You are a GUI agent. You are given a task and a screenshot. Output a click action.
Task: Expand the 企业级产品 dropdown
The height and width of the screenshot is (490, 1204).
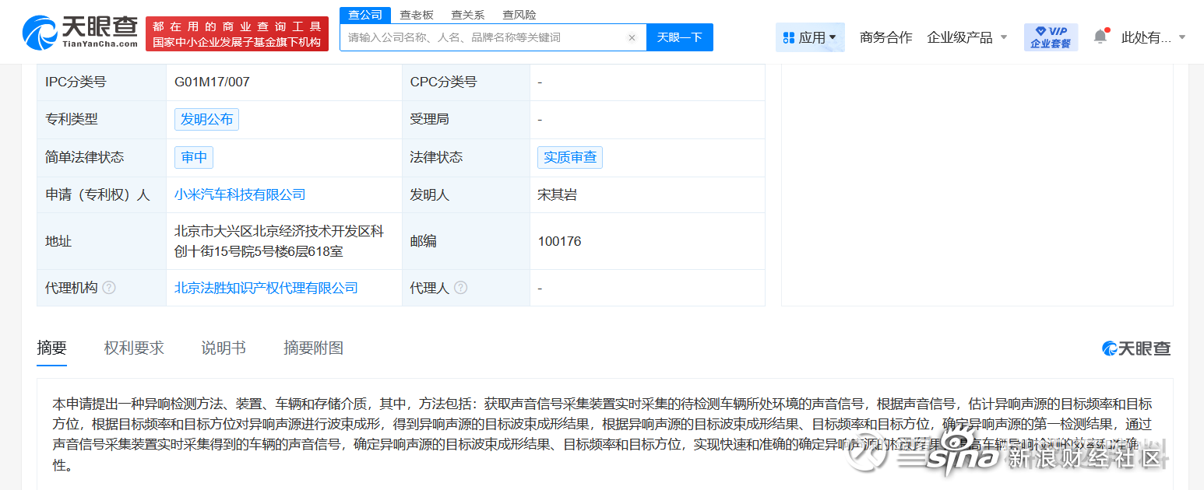[967, 37]
